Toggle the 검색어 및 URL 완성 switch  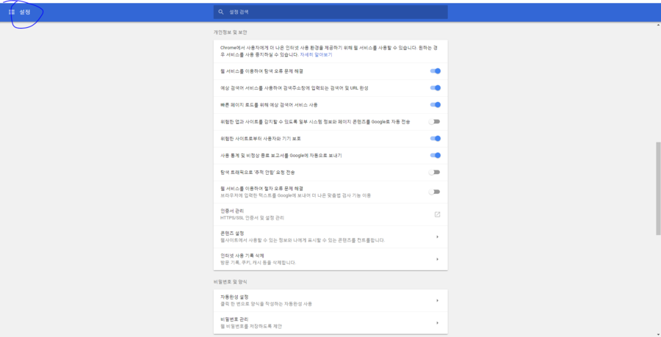435,88
